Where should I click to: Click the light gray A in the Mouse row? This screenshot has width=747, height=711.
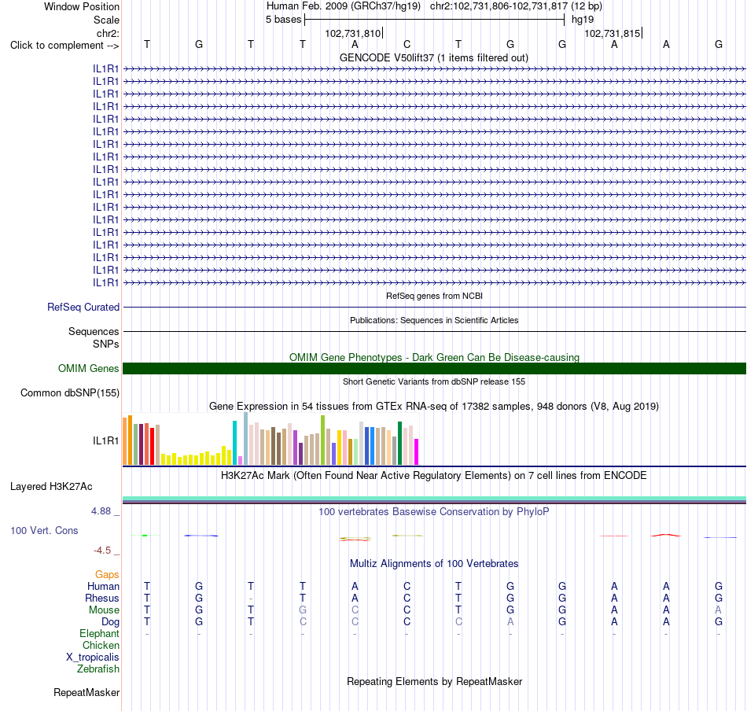(719, 610)
